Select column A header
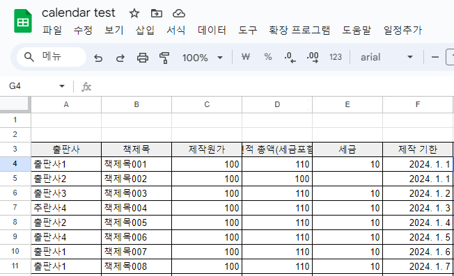Image resolution: width=454 pixels, height=276 pixels. tap(66, 104)
